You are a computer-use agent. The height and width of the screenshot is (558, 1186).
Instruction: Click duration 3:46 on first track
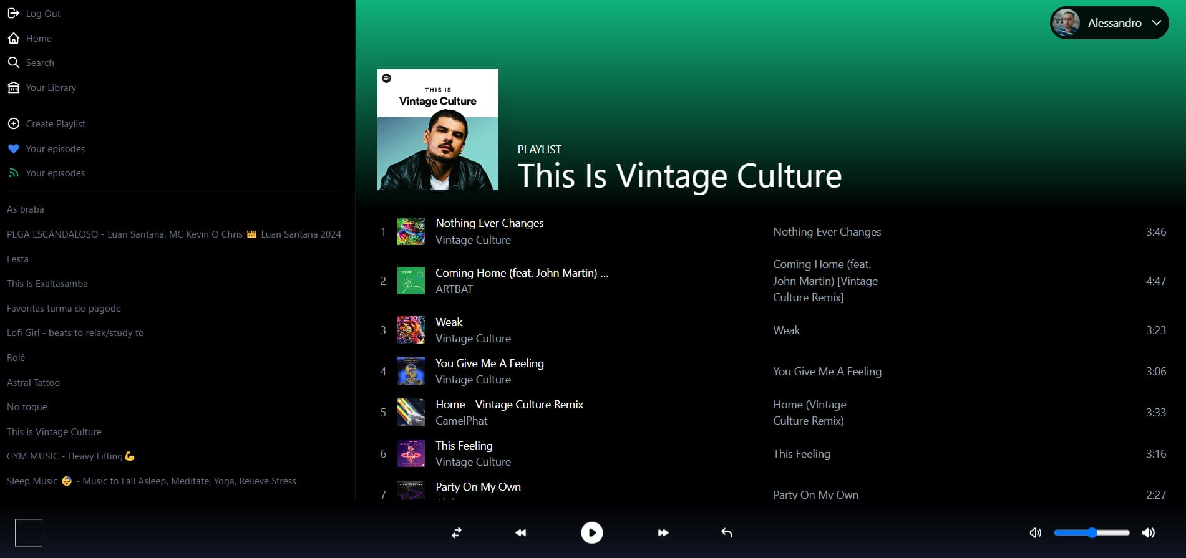click(x=1156, y=232)
